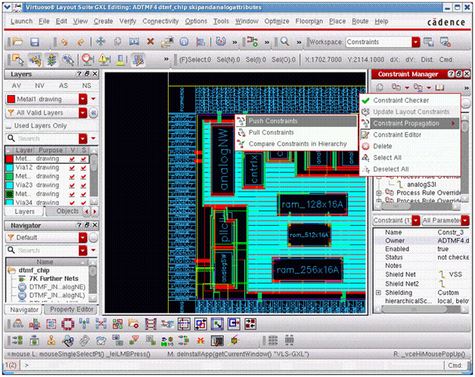Image resolution: width=475 pixels, height=377 pixels.
Task: Click the Properties info icon
Action: click(x=184, y=42)
